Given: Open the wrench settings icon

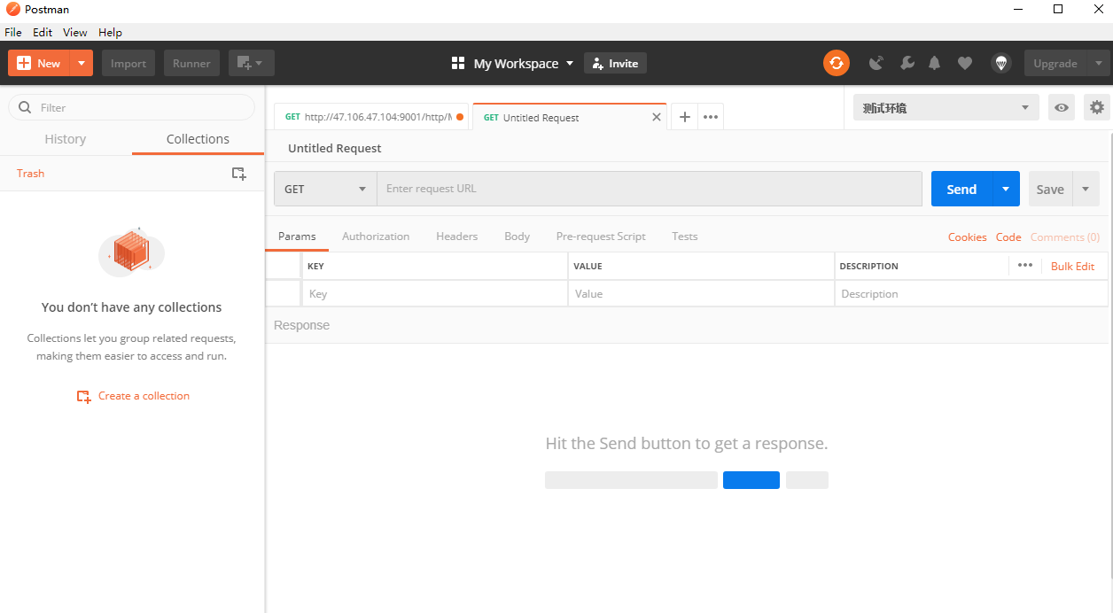Looking at the screenshot, I should point(907,63).
